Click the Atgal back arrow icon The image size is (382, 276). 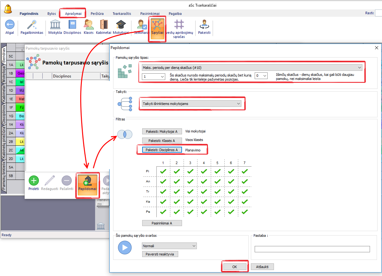pos(9,25)
